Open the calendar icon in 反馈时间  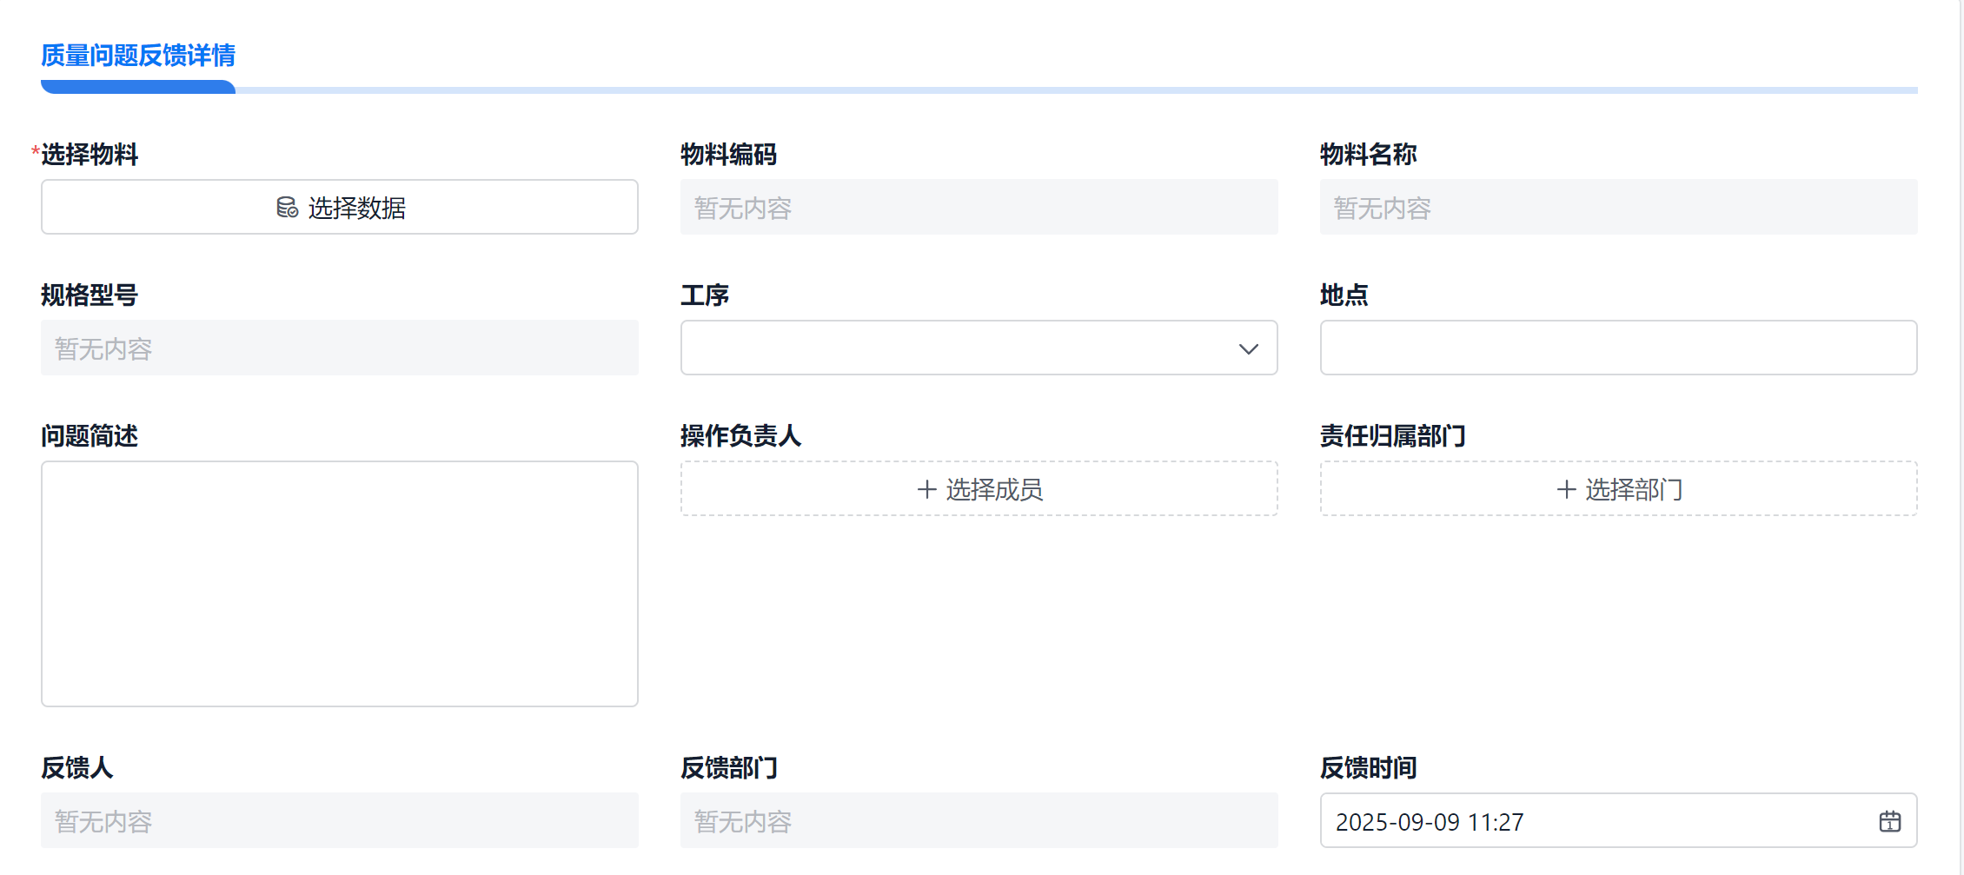tap(1890, 821)
